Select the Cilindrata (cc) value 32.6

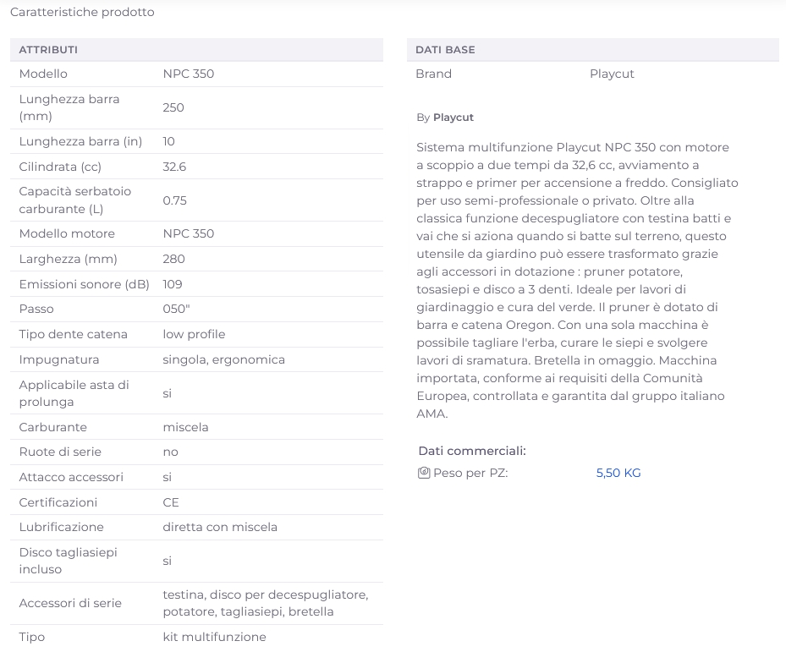(174, 167)
